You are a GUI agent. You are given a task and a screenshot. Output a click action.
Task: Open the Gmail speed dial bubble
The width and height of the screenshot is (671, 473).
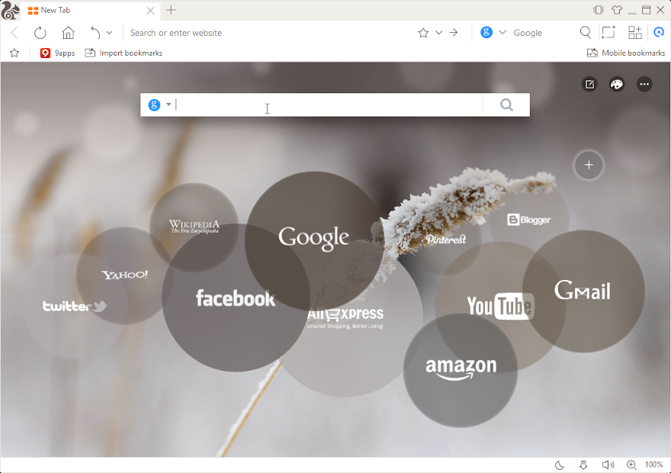[583, 291]
